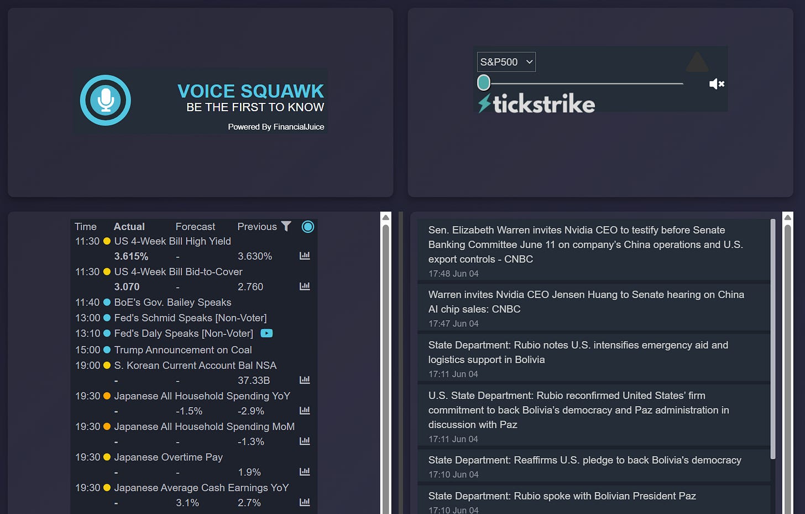This screenshot has width=805, height=514.
Task: Play video for Fed's Daly Speaks
Action: [x=266, y=333]
